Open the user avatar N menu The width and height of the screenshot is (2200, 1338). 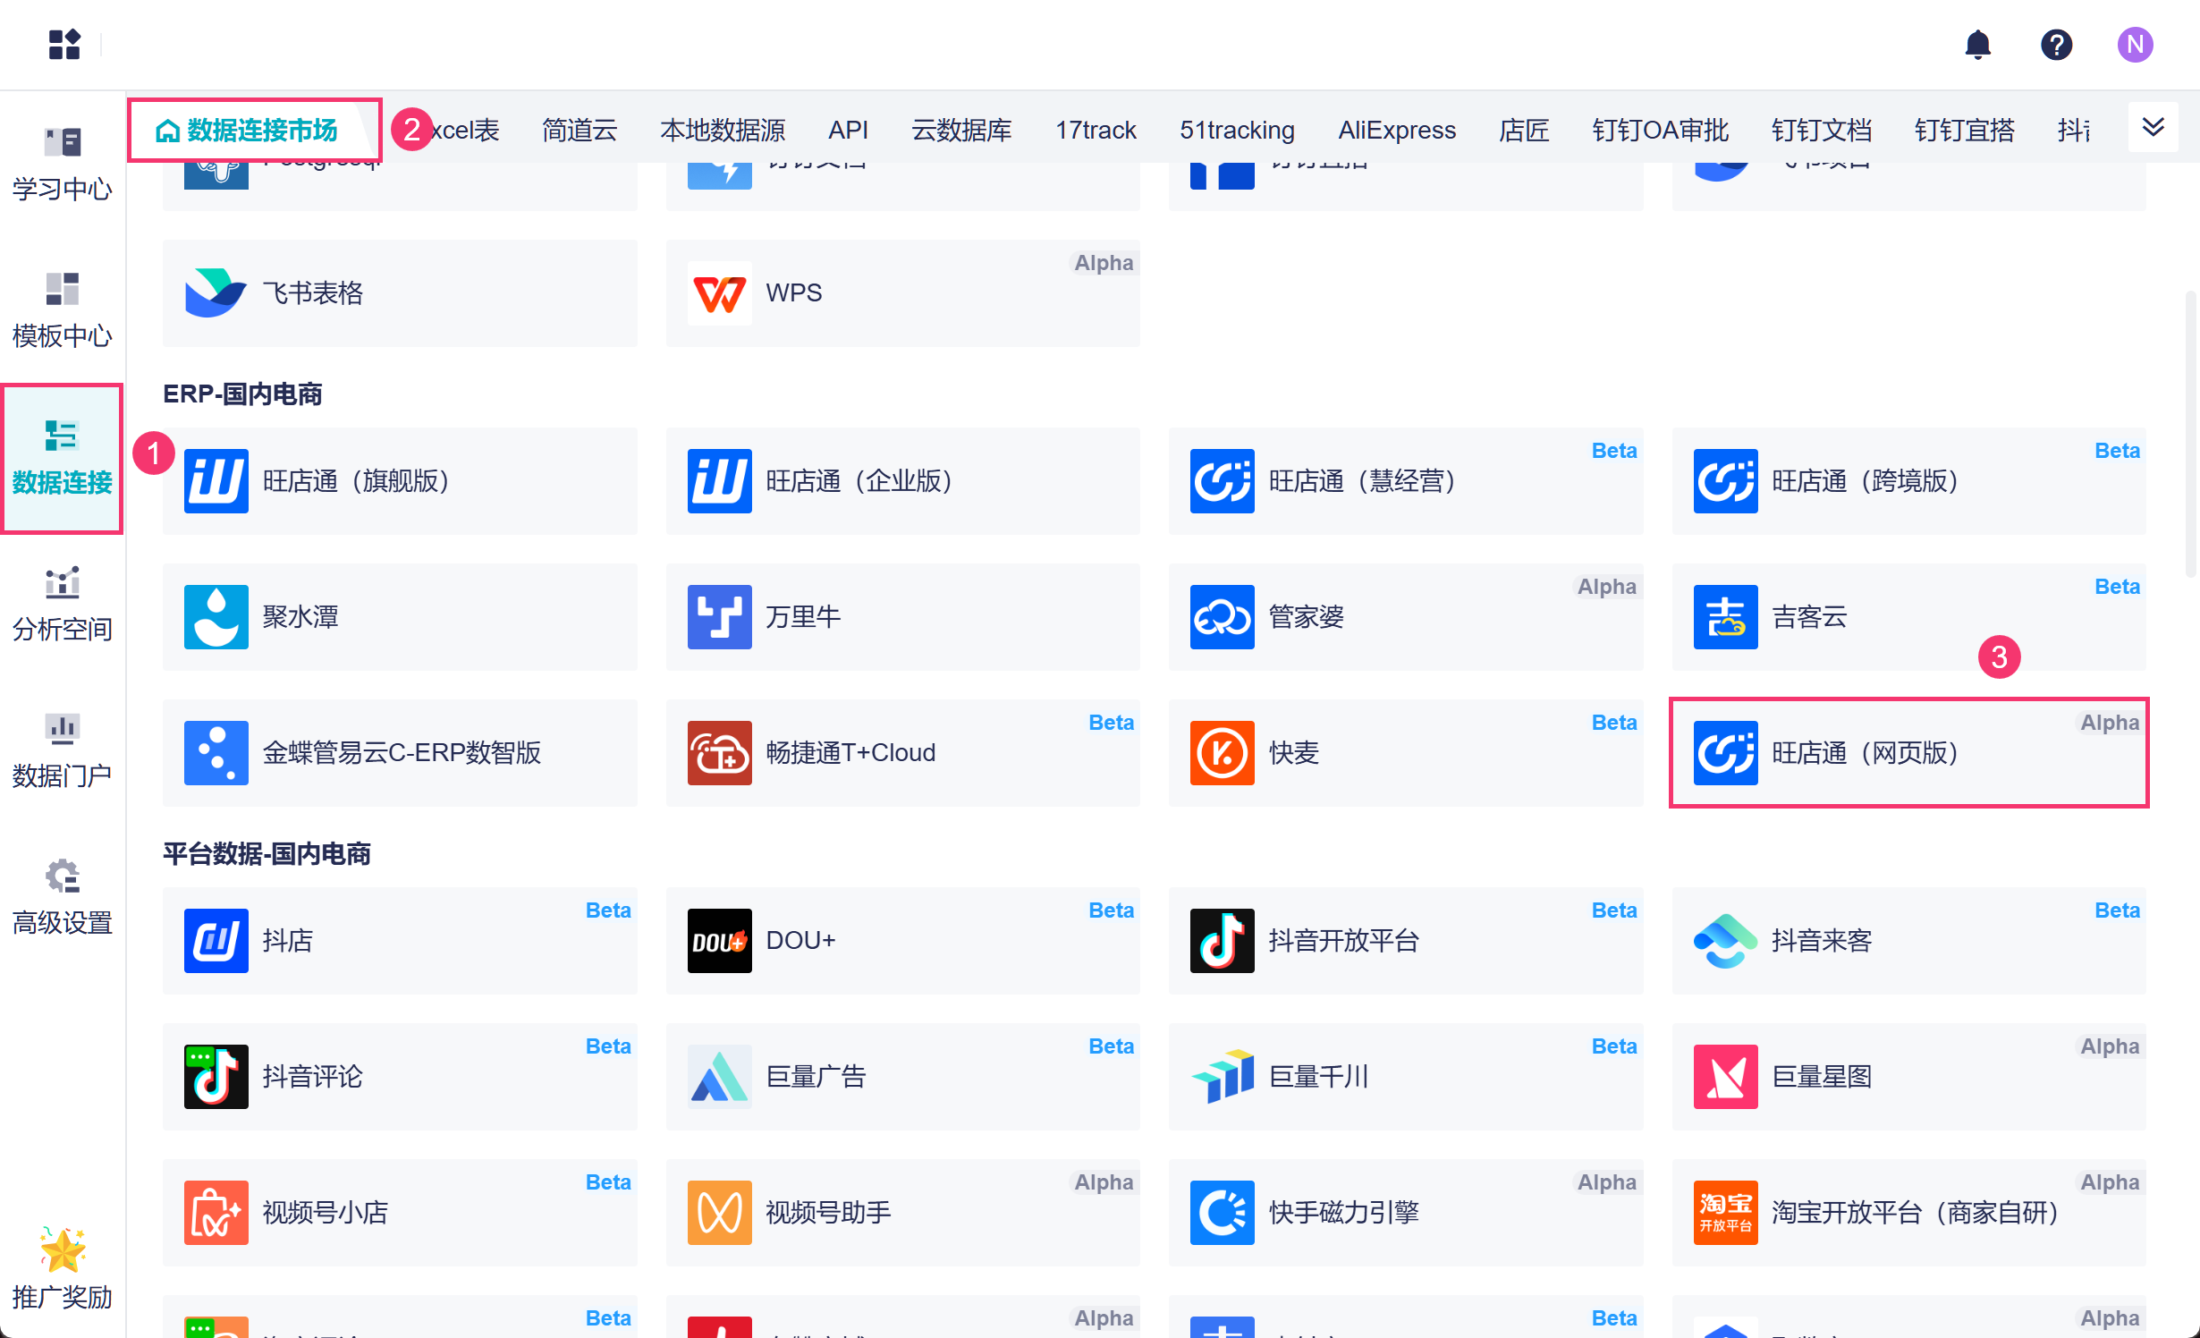[2135, 44]
